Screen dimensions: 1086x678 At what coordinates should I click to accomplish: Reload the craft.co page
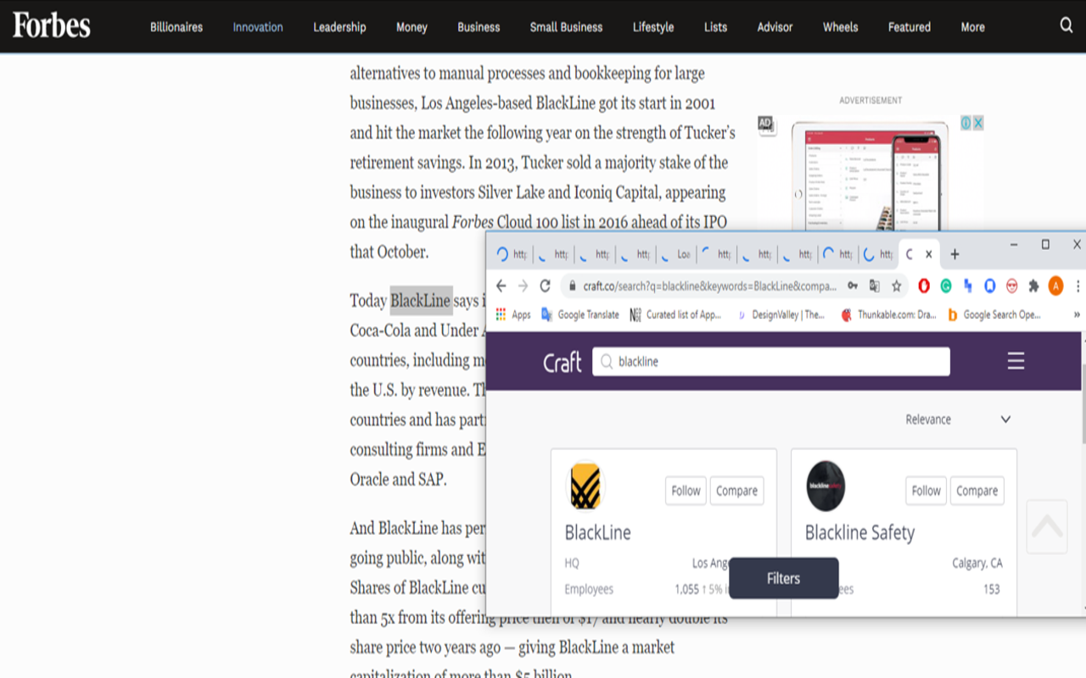click(546, 286)
